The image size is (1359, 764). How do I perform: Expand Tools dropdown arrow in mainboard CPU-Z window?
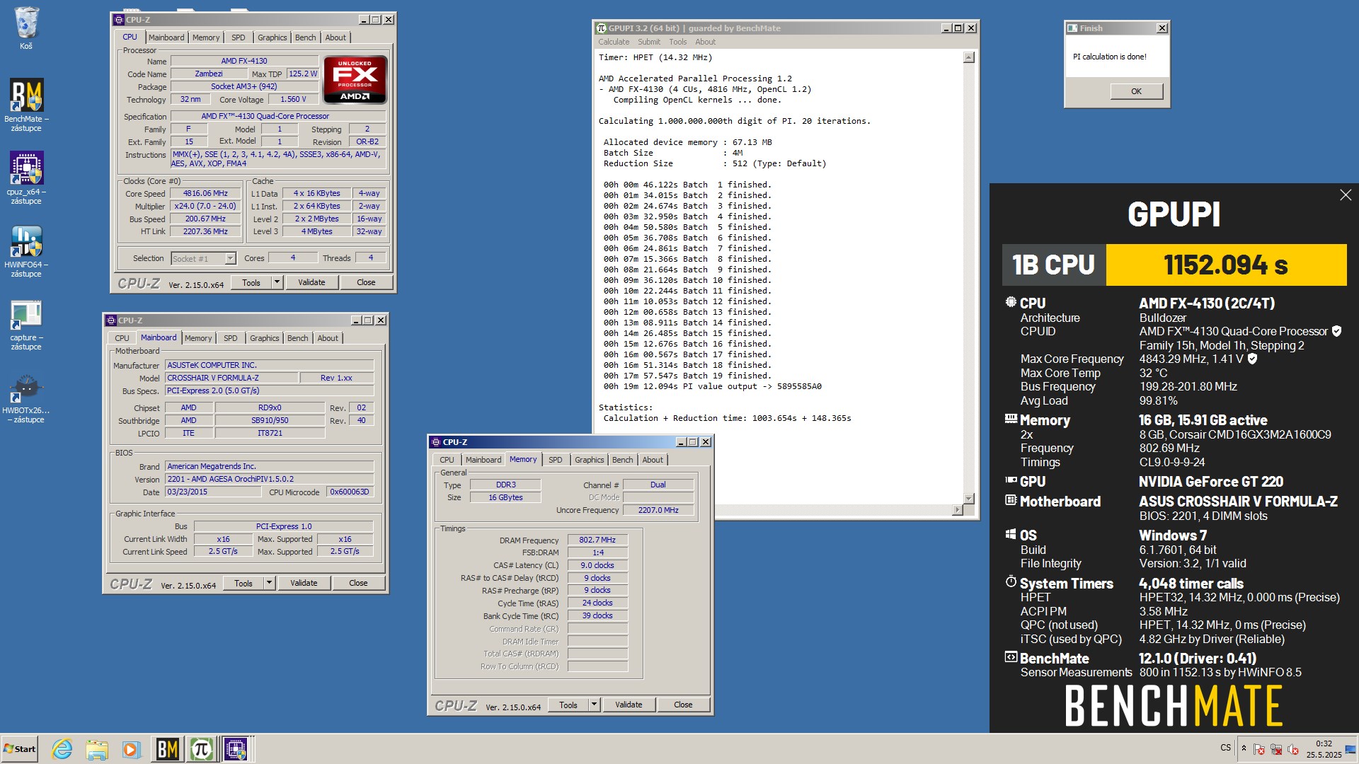click(270, 583)
